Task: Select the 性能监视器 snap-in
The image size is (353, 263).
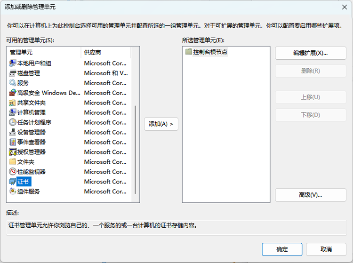Action: (x=31, y=172)
